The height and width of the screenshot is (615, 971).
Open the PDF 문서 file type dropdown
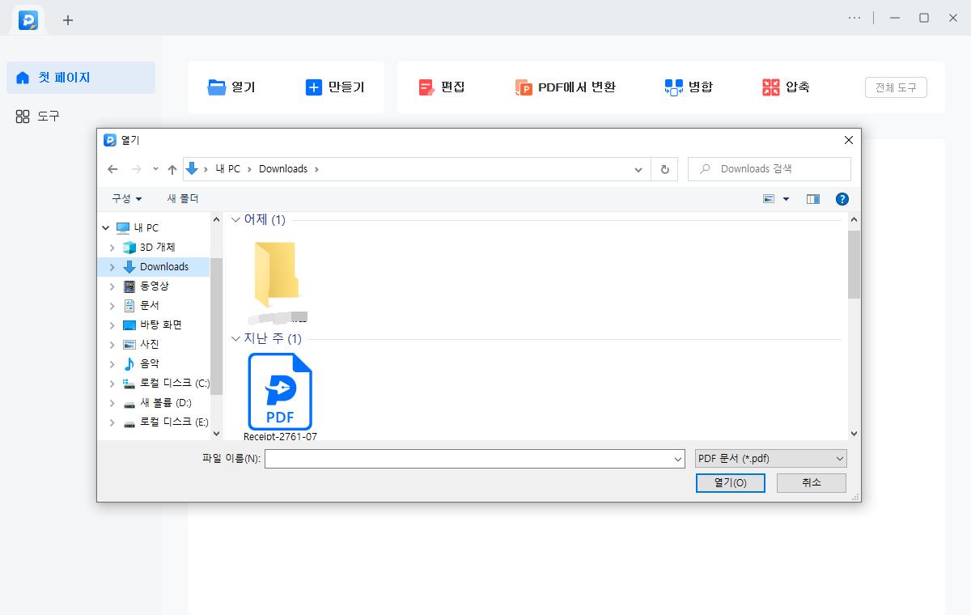(x=770, y=459)
